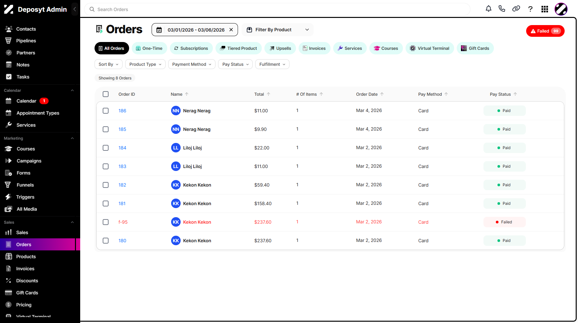Sort by Pay Status column arrow

click(x=515, y=94)
